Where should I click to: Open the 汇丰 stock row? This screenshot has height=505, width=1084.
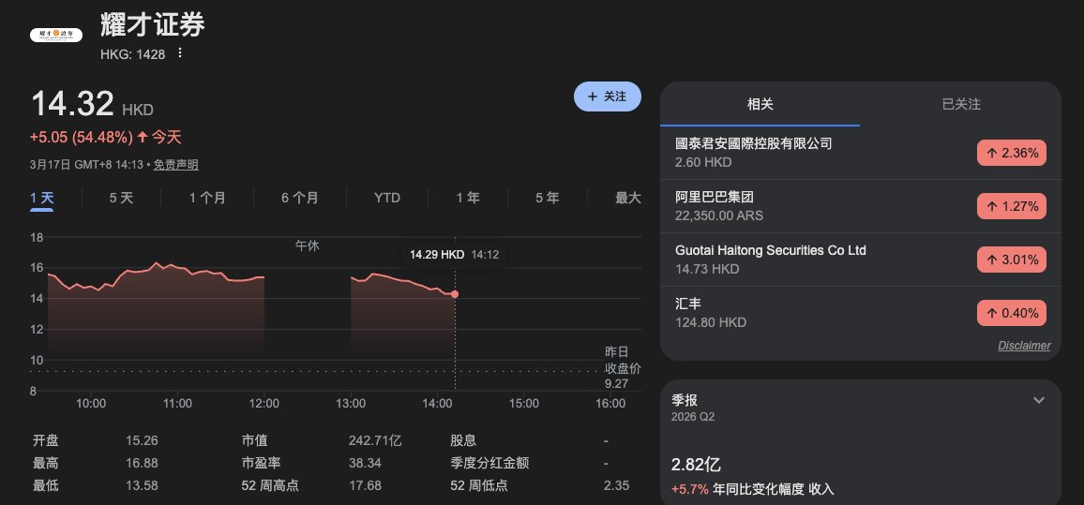pos(861,313)
